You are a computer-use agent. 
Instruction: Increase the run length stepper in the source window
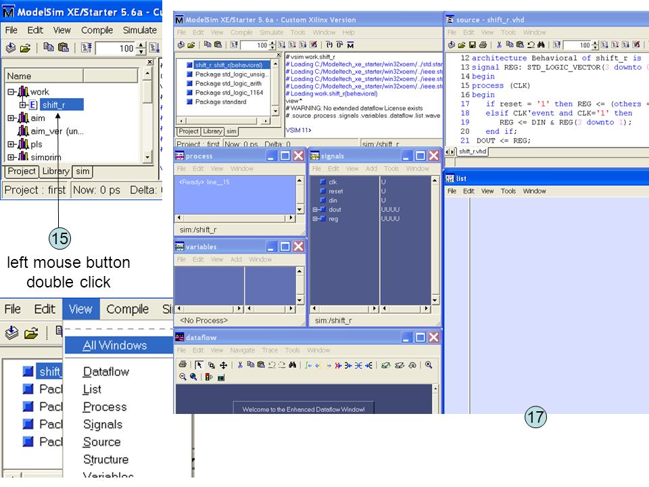coord(595,43)
